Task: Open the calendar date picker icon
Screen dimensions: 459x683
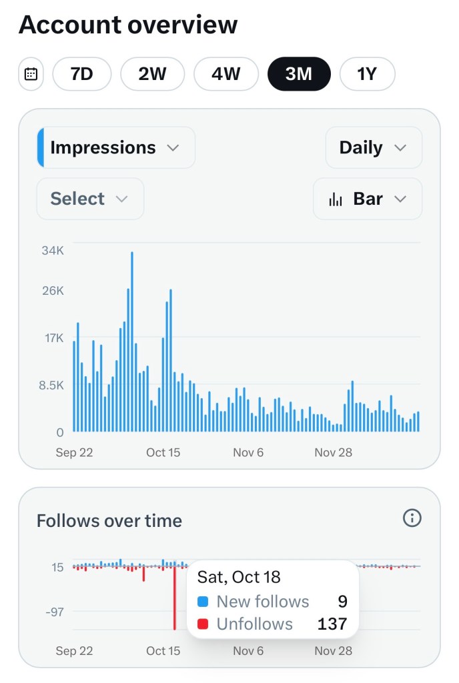Action: click(x=31, y=74)
